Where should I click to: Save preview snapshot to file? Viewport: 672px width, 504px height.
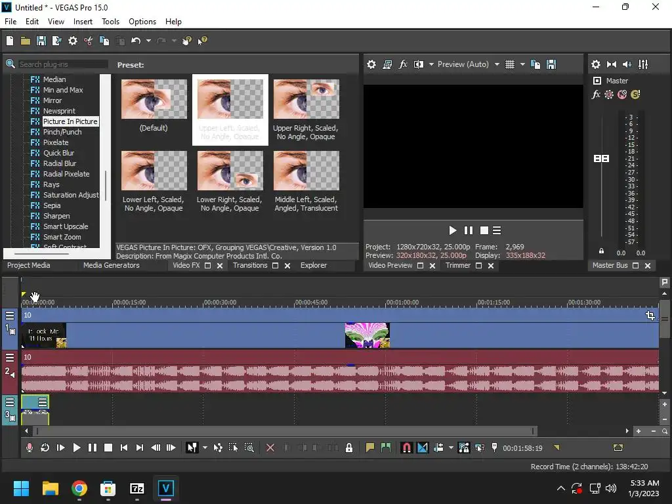[x=551, y=64]
